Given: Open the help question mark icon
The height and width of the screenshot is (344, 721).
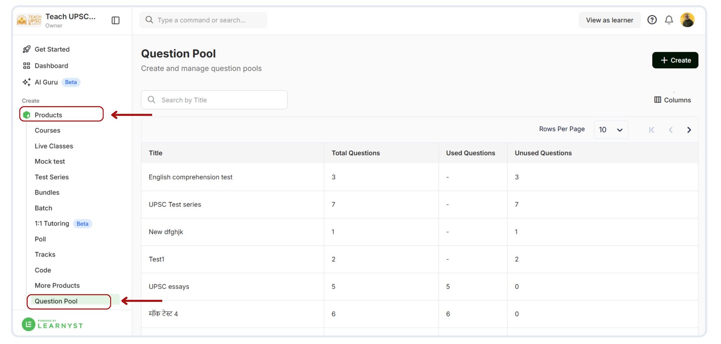Looking at the screenshot, I should pyautogui.click(x=652, y=20).
